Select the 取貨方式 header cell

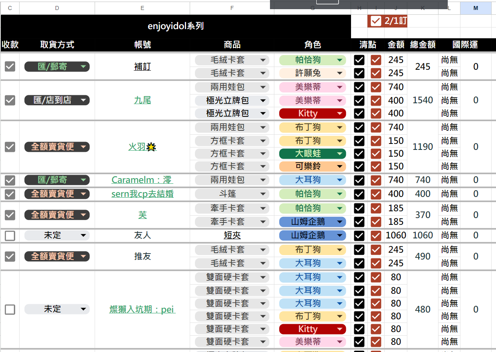pos(57,45)
